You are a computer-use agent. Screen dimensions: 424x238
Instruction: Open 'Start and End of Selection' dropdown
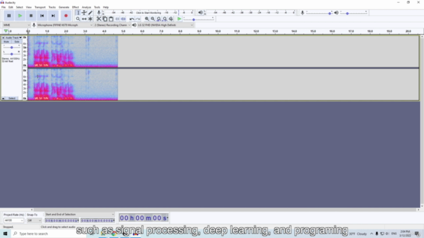pos(79,214)
